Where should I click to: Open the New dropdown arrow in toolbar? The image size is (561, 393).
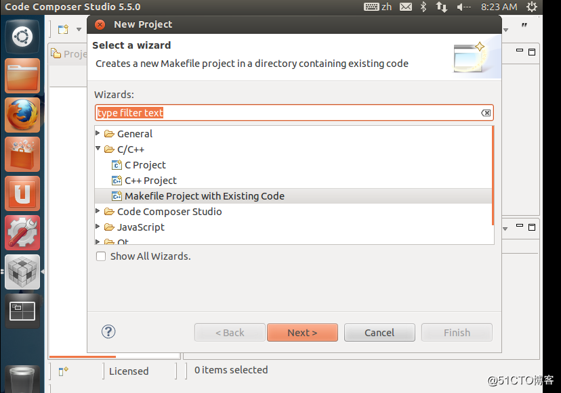pyautogui.click(x=79, y=30)
